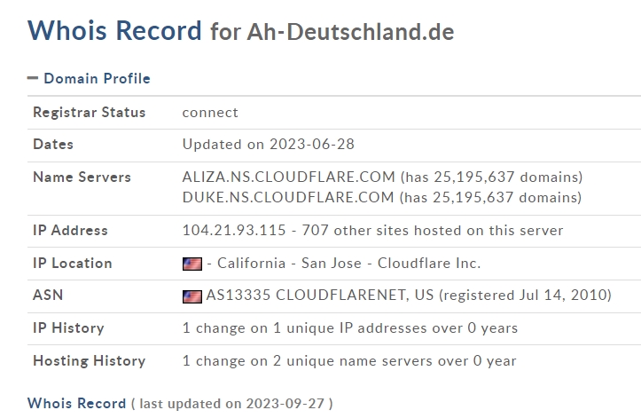The width and height of the screenshot is (641, 418).
Task: Open DUKE.NS.CLOUDFLARE.COM name server link
Action: pyautogui.click(x=288, y=197)
